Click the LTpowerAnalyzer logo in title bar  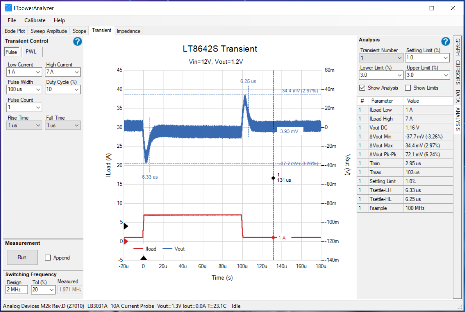8,8
